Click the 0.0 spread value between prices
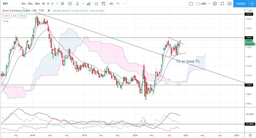The image size is (256, 138). [x=14, y=16]
